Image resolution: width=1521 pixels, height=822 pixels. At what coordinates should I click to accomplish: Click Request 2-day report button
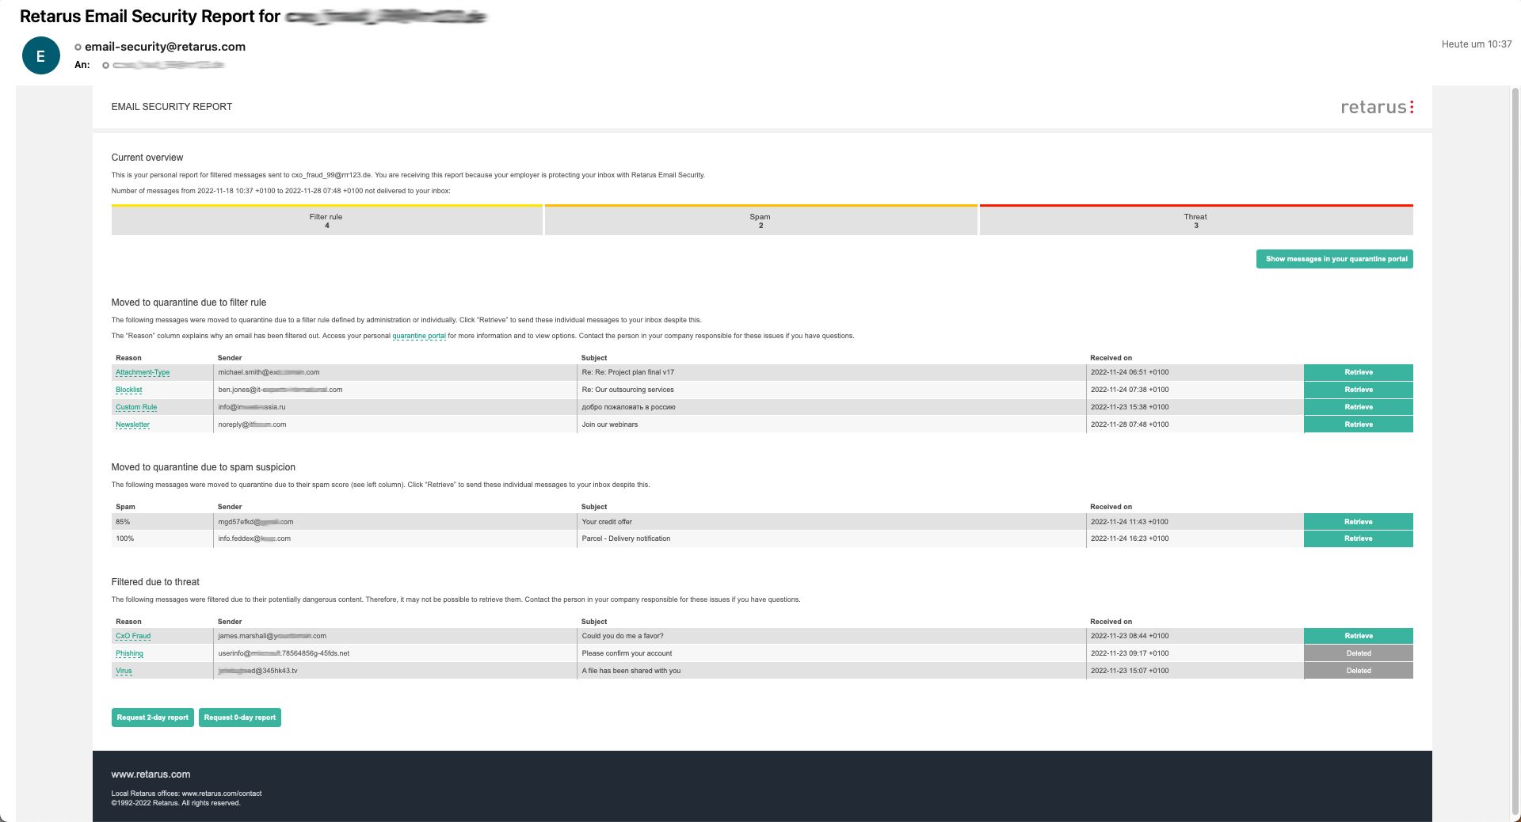click(153, 717)
